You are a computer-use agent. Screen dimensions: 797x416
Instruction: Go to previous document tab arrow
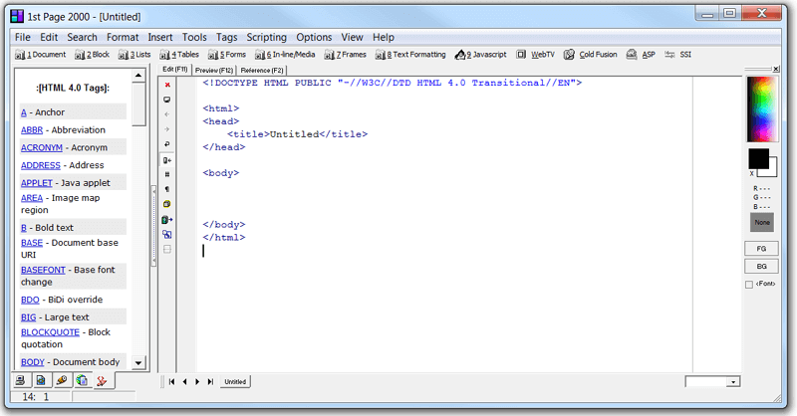(x=184, y=381)
